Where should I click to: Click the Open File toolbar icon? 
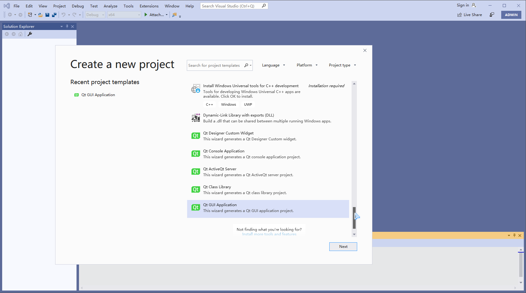(40, 15)
